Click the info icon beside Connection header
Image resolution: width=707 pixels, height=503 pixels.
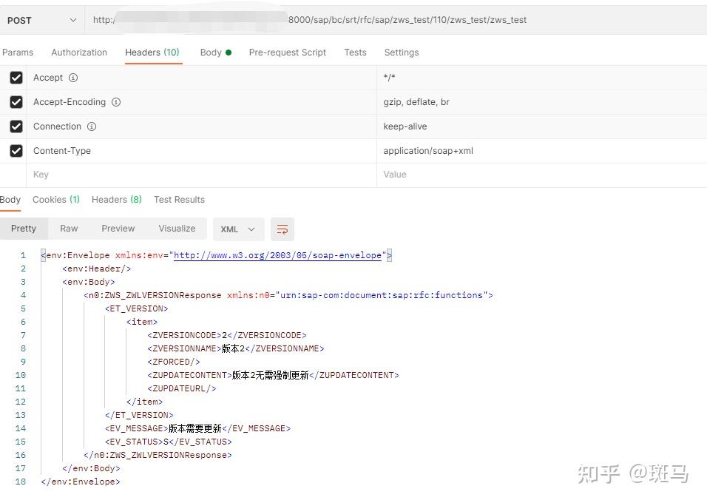point(91,126)
